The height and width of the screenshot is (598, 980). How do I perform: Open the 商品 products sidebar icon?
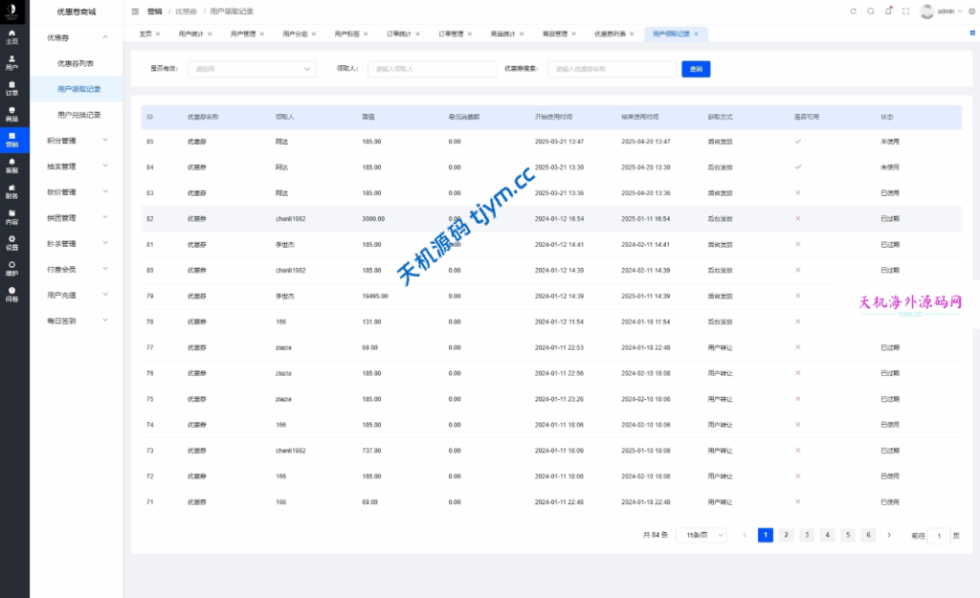point(11,114)
